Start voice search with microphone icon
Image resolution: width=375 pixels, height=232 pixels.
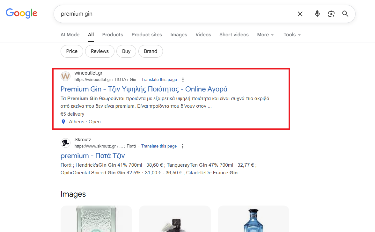(x=317, y=14)
